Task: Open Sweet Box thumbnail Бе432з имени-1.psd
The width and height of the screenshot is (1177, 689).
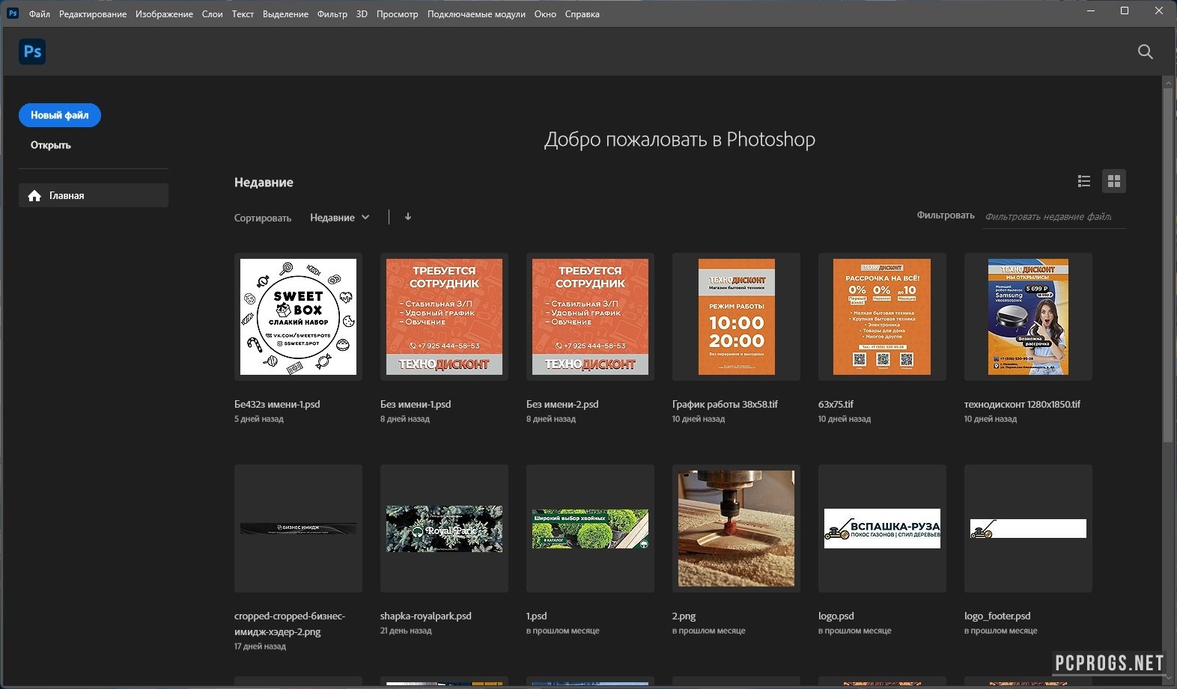Action: click(x=298, y=317)
